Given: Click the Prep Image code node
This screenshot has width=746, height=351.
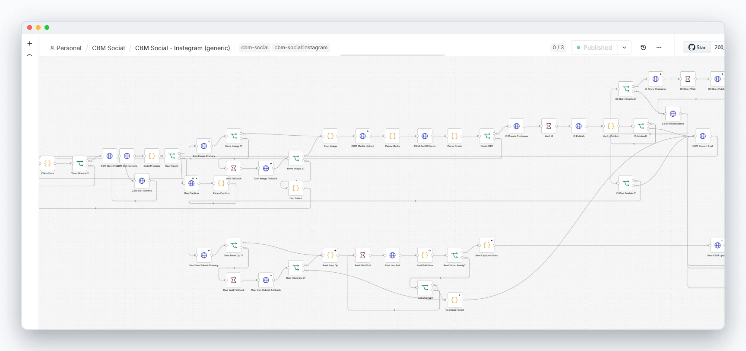Looking at the screenshot, I should (330, 136).
